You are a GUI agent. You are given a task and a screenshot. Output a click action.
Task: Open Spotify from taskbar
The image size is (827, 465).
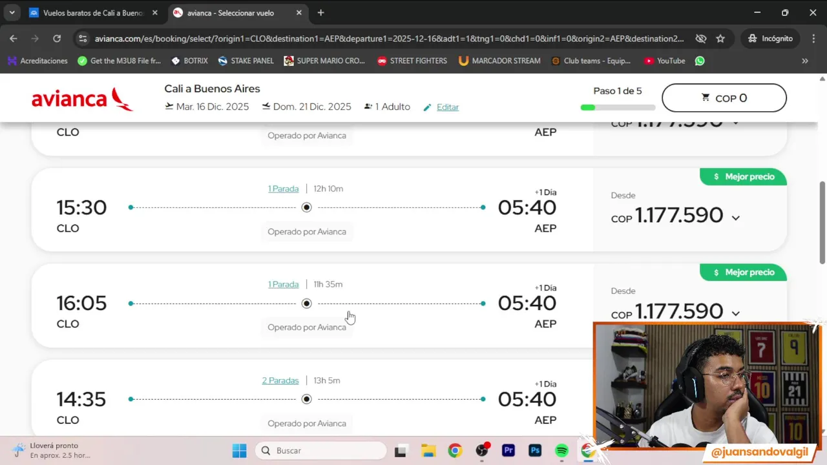[x=561, y=451]
